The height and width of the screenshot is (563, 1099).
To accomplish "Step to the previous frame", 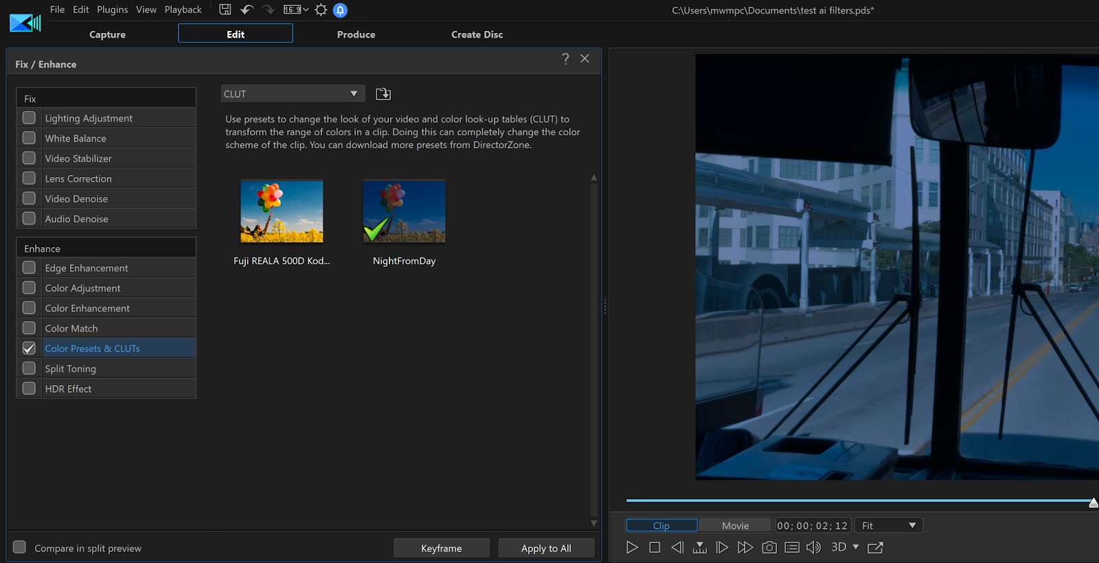I will [x=677, y=547].
